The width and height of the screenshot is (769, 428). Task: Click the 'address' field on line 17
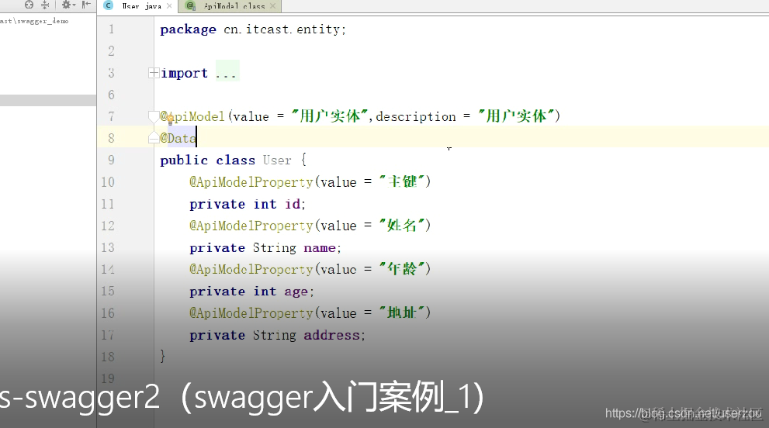pos(331,335)
